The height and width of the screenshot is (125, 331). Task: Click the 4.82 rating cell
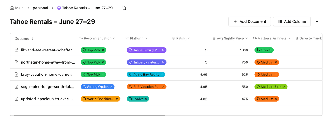tap(204, 99)
